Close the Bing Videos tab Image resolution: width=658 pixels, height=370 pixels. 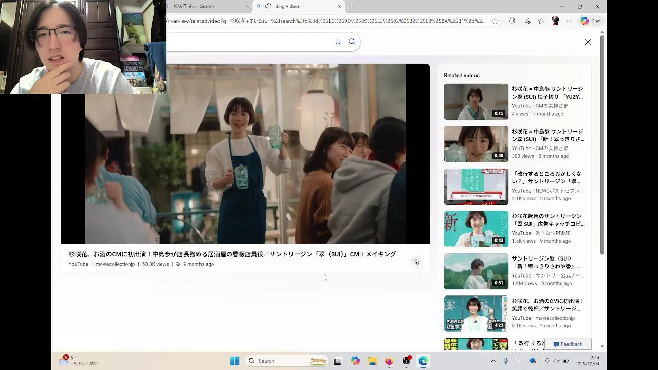click(339, 6)
